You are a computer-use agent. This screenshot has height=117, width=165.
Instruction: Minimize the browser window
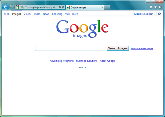click(x=148, y=2)
